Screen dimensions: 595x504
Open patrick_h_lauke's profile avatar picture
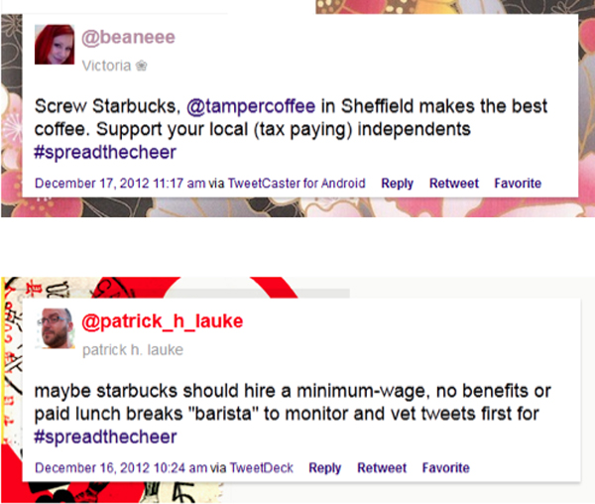coord(55,328)
